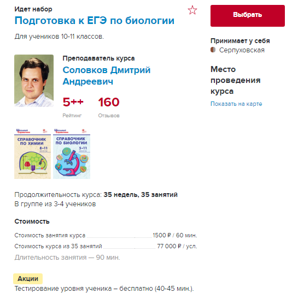This screenshot has width=298, height=299.
Task: Click Показать на карте link
Action: pos(236,104)
